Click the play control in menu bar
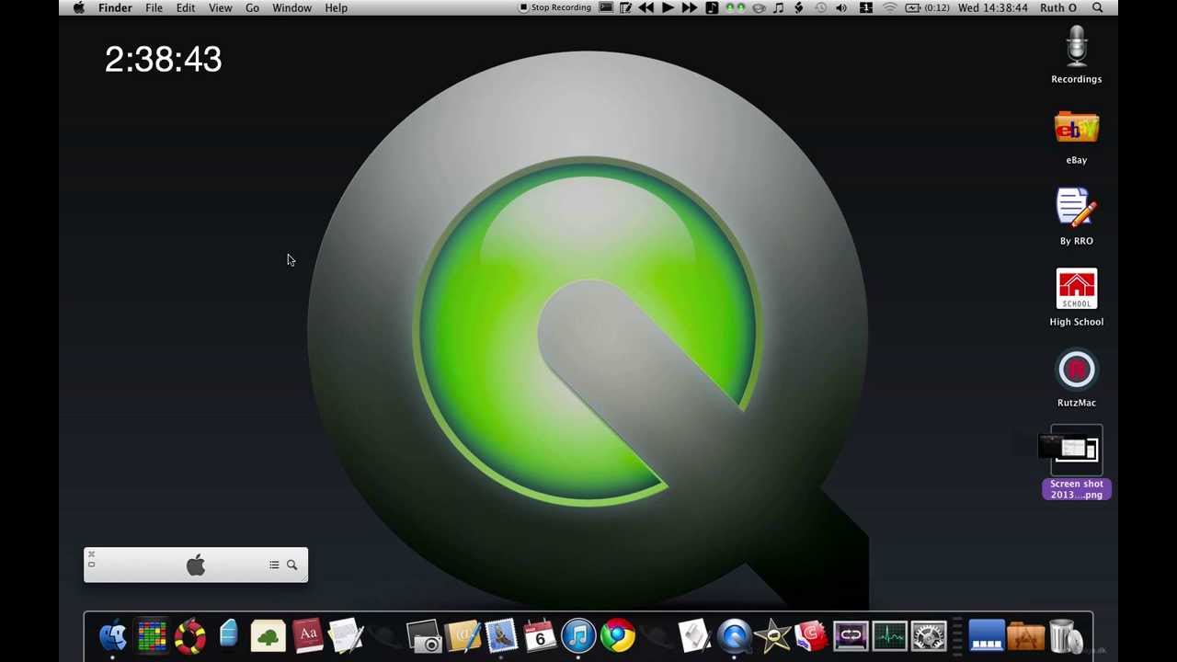This screenshot has width=1177, height=662. tap(668, 7)
